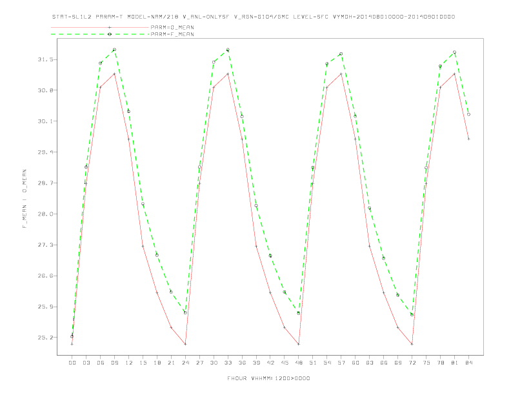The image size is (511, 395).
Task: Click the x-axis tick label 03
Action: coord(86,363)
